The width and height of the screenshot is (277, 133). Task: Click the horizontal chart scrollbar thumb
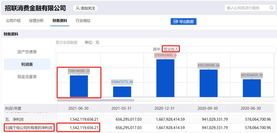click(96, 100)
